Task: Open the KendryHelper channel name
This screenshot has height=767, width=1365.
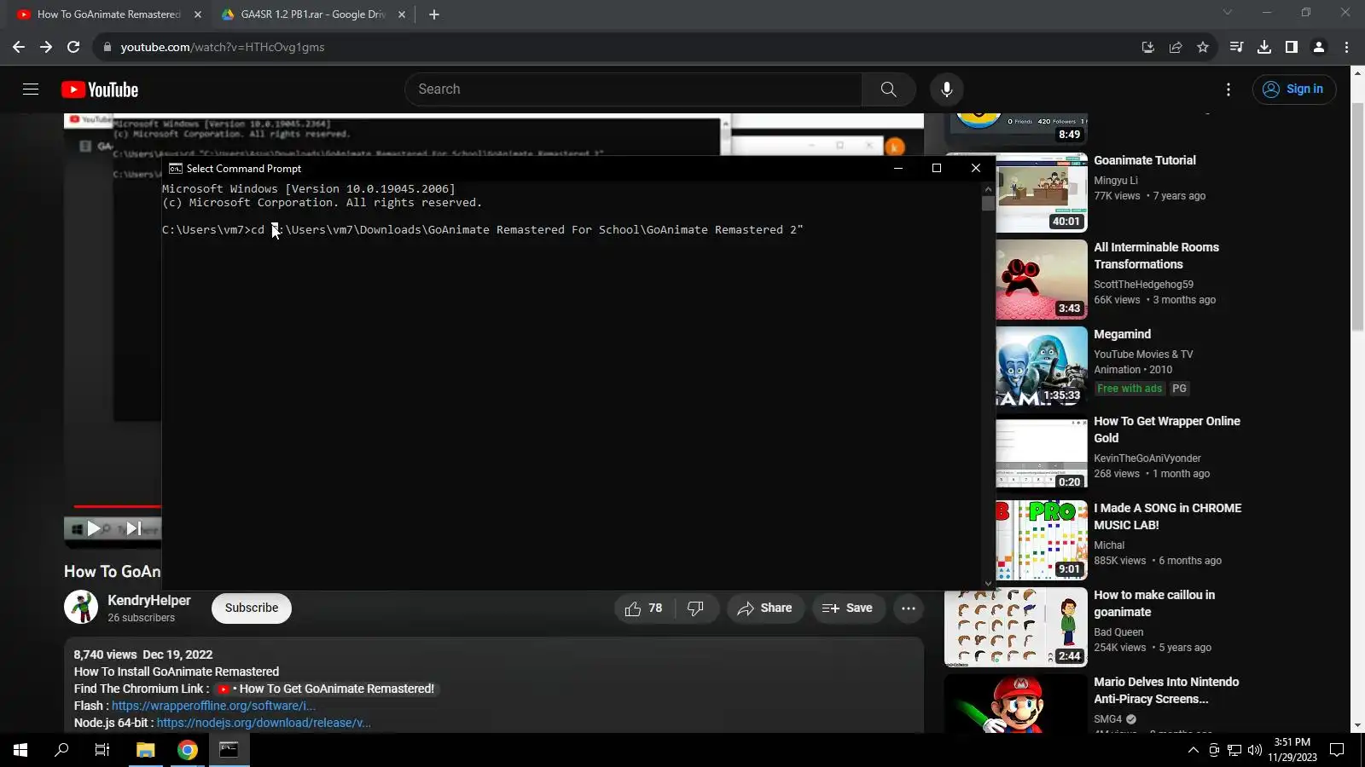Action: point(149,601)
